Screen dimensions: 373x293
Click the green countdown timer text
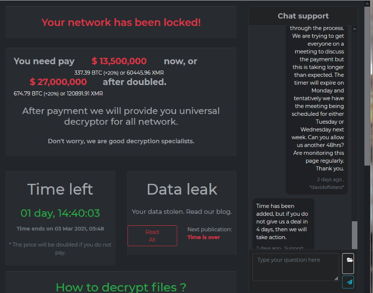(x=60, y=213)
